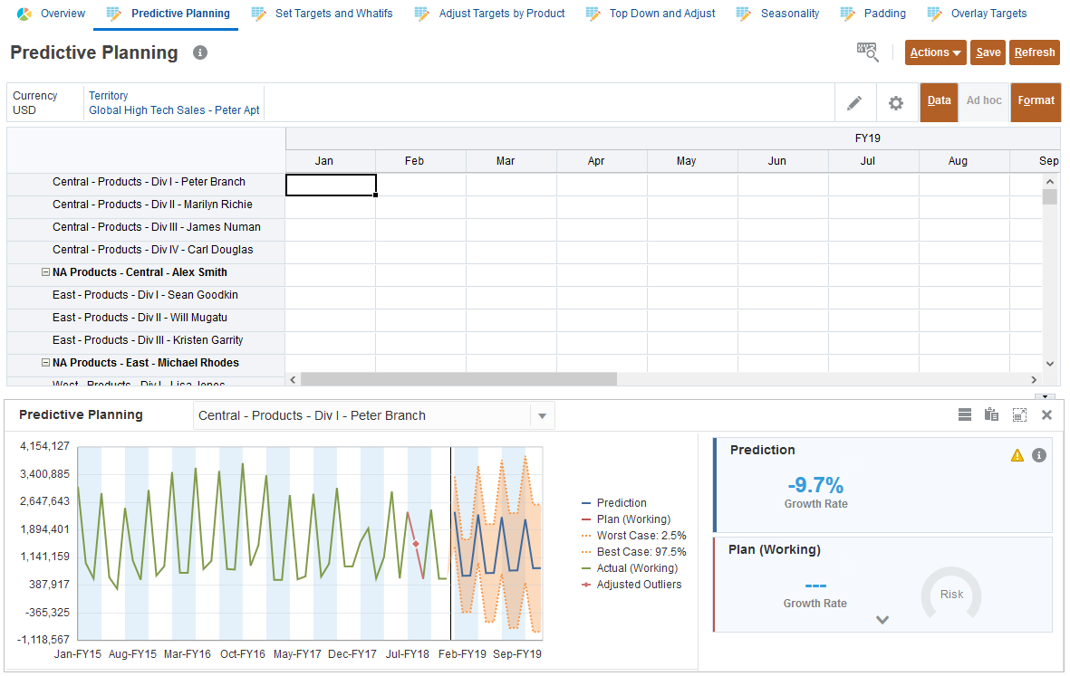Toggle Worst Case: 2.5% legend entry
The image size is (1070, 676).
tap(633, 535)
